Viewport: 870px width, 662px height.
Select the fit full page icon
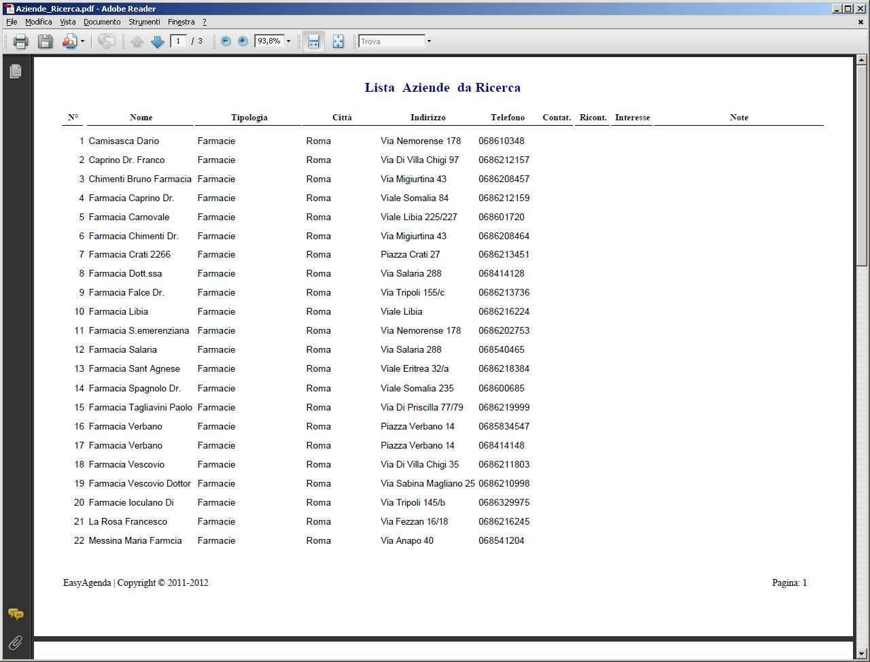[x=338, y=41]
